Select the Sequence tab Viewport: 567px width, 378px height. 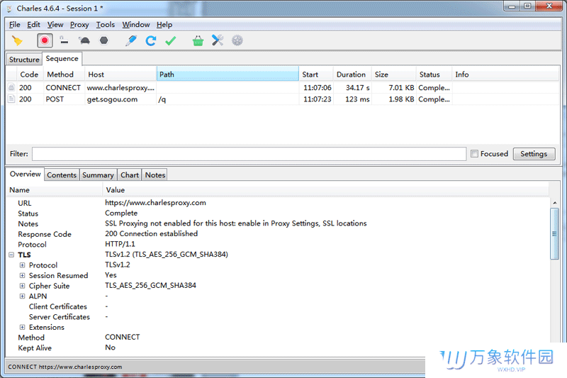(62, 59)
